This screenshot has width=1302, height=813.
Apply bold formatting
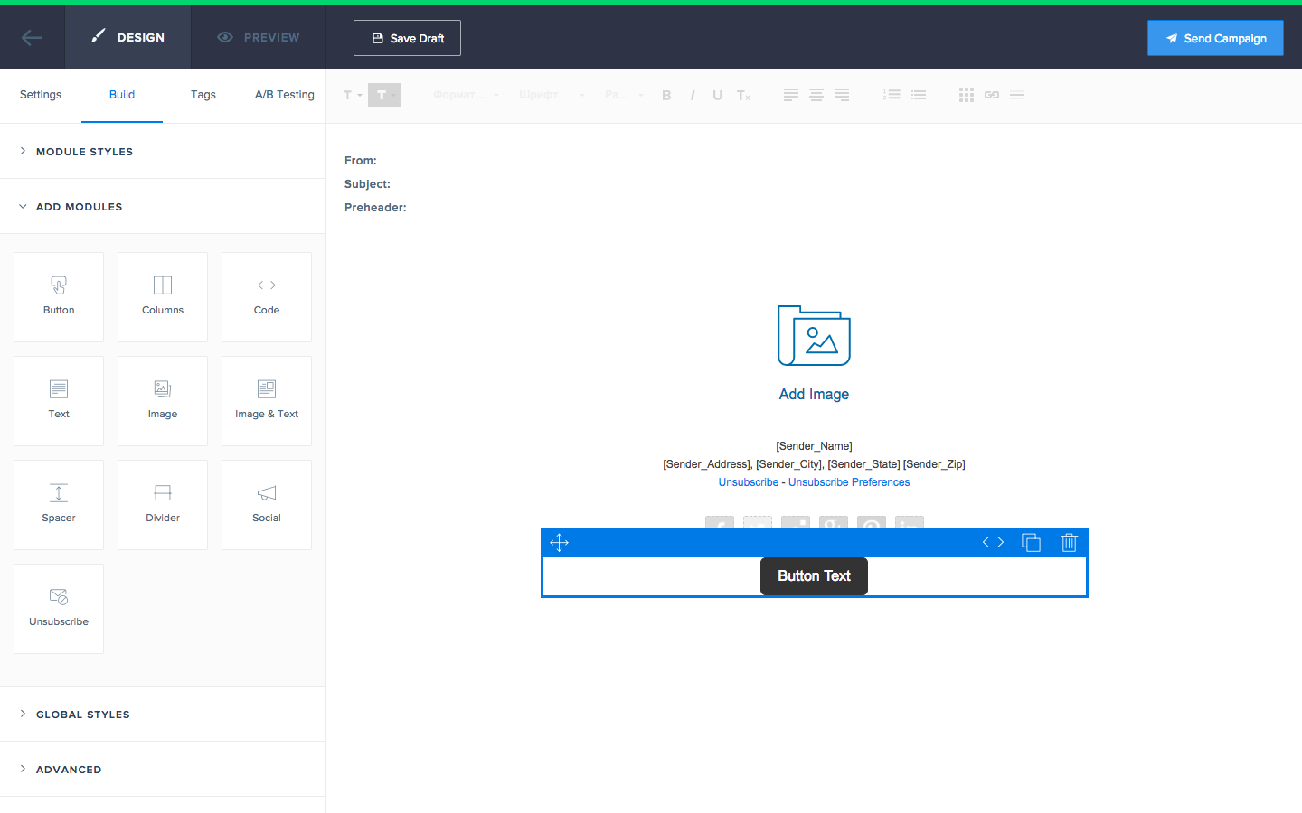666,95
